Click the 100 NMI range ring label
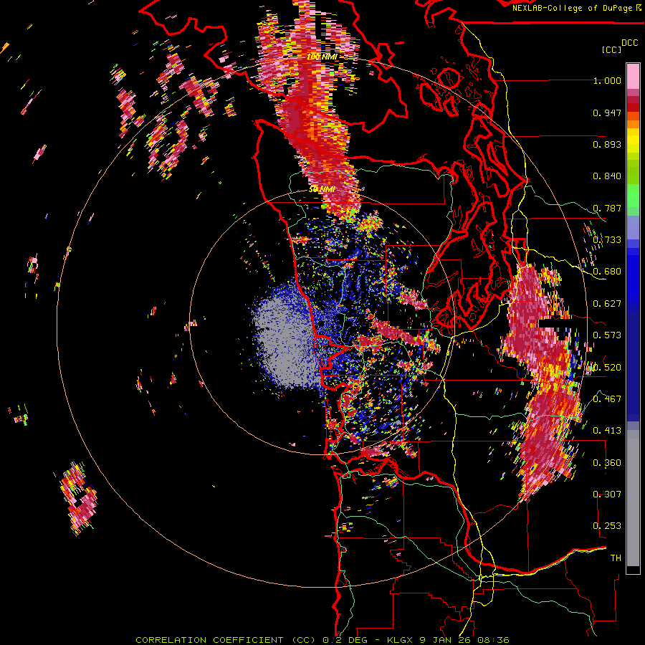 coord(322,57)
